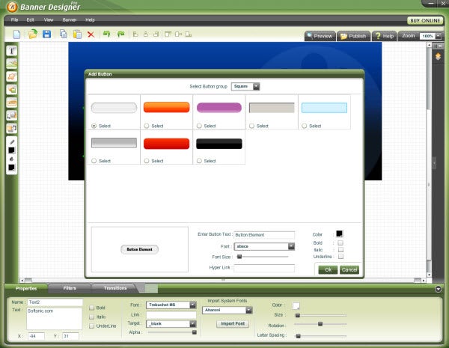The height and width of the screenshot is (348, 449).
Task: Click the Paste clipboard icon
Action: [x=77, y=34]
